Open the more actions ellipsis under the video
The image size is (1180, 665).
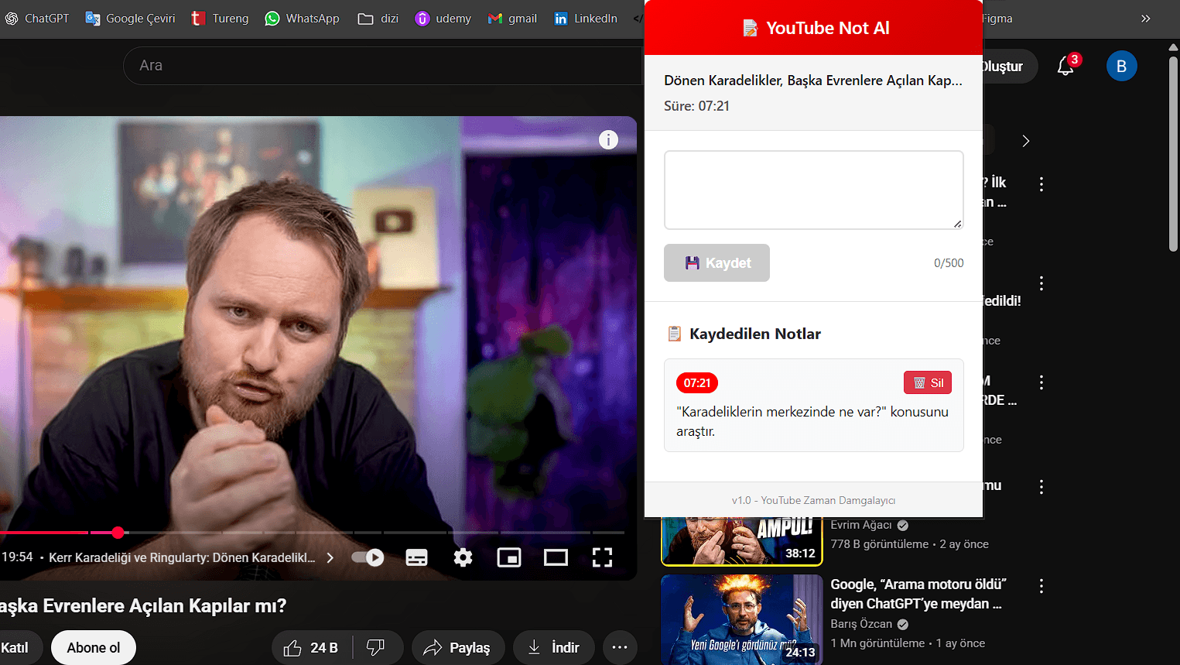pyautogui.click(x=620, y=648)
